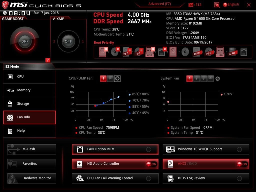Click the 70°C/70% fan curve point

coord(111,99)
